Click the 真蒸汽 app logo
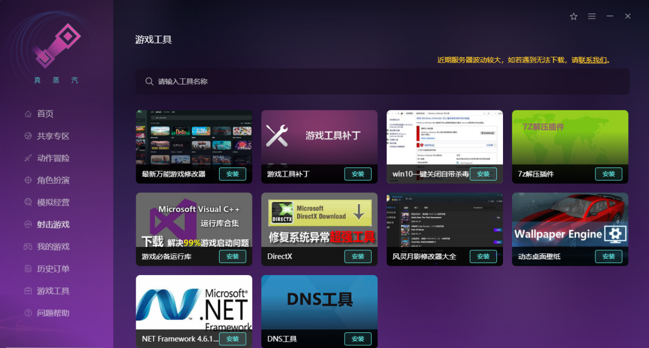 (56, 45)
